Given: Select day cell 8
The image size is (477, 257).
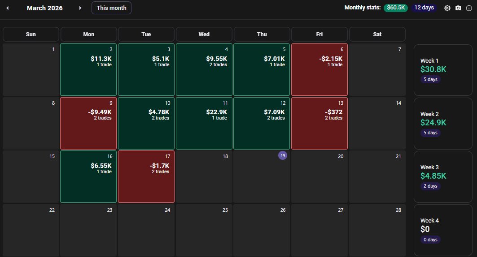Looking at the screenshot, I should coord(31,123).
